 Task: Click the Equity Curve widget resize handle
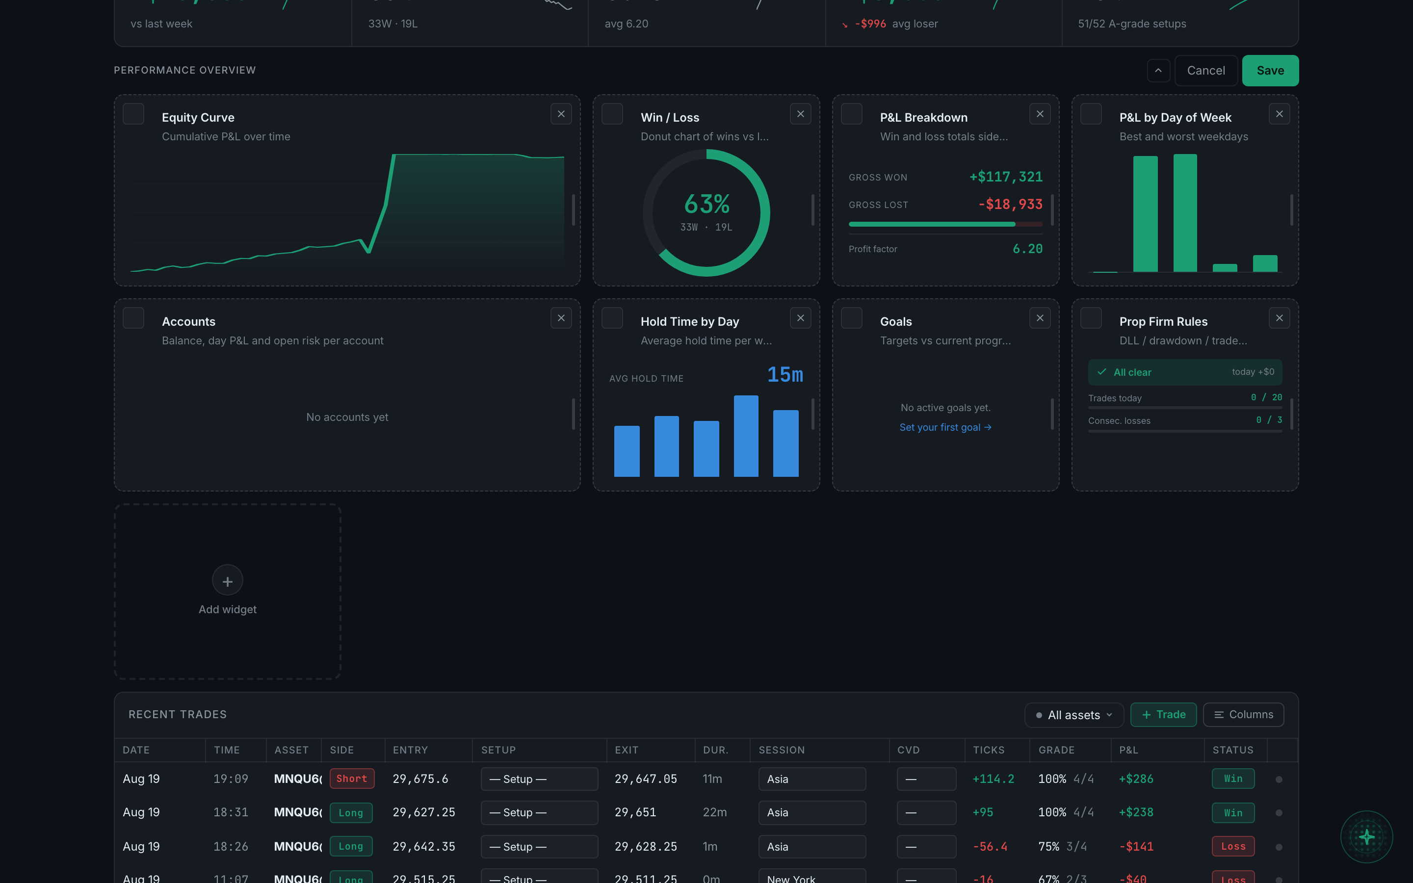coord(574,209)
